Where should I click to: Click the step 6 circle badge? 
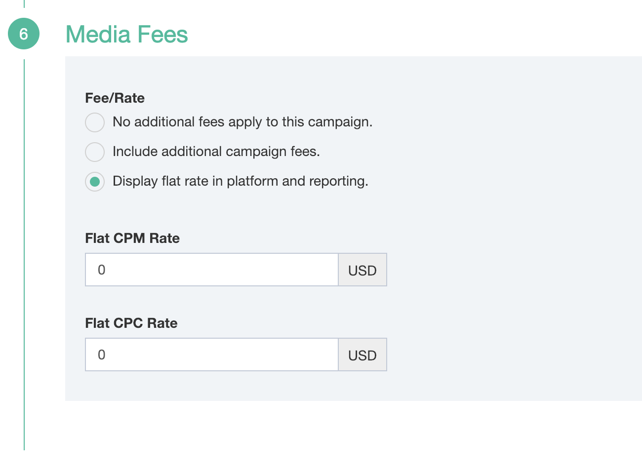24,34
